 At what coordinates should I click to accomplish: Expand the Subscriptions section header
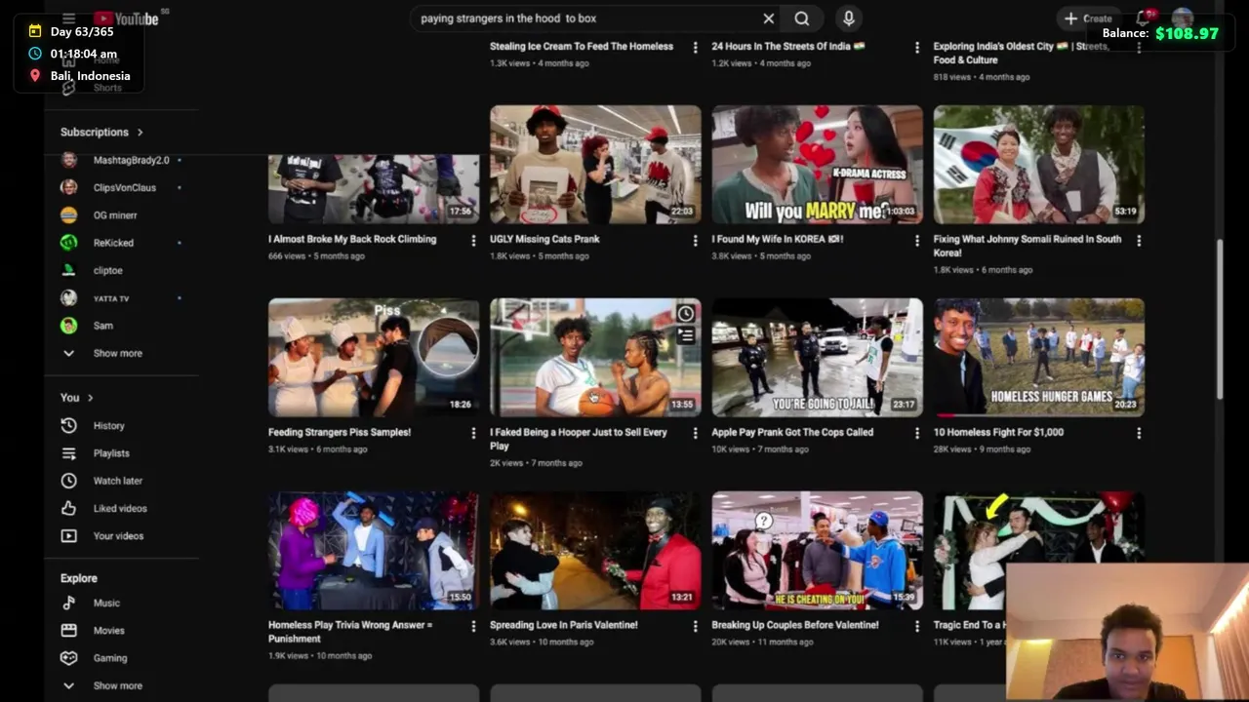click(x=101, y=133)
